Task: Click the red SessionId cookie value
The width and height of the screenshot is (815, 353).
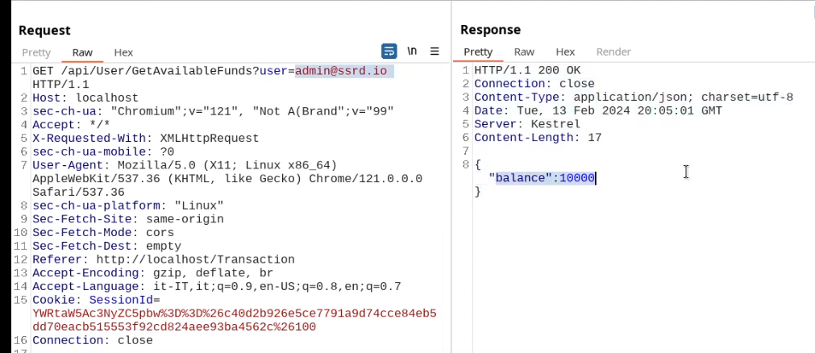Action: [x=234, y=313]
